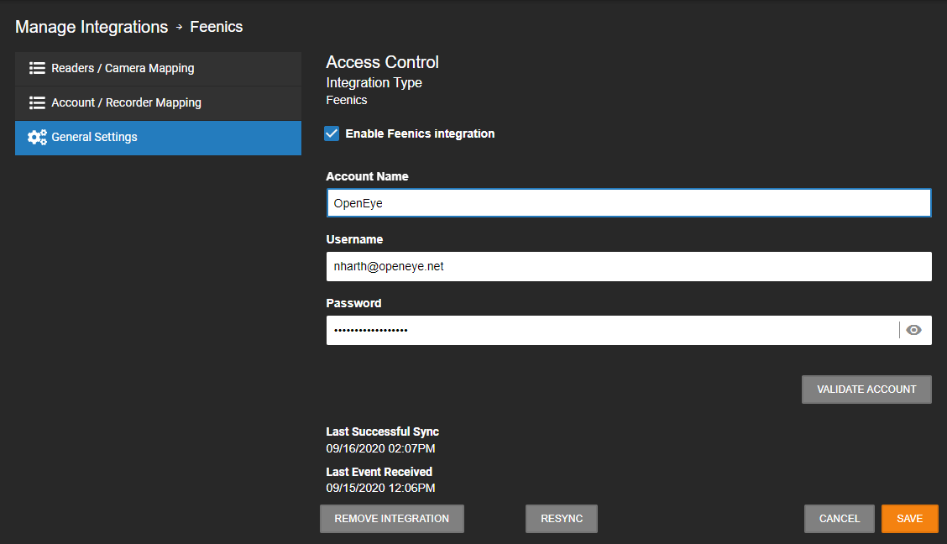
Task: Click the Enable Feenics integration label
Action: pos(420,133)
